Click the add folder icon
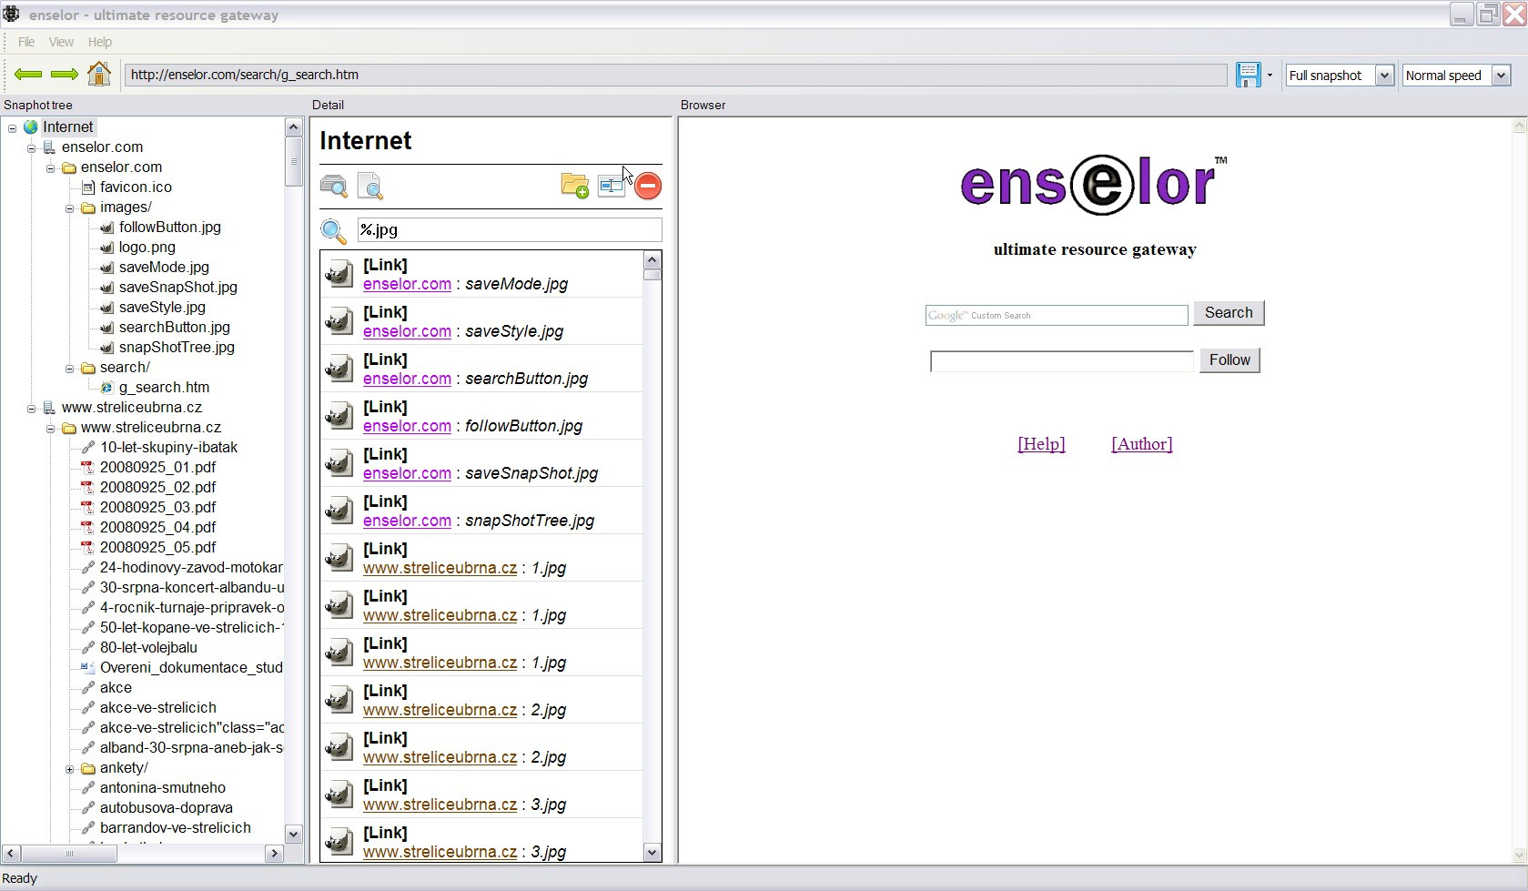 pyautogui.click(x=575, y=186)
